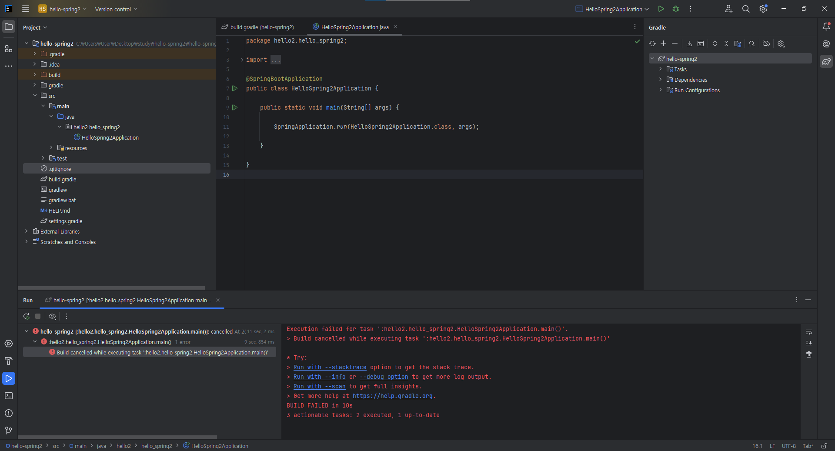The width and height of the screenshot is (835, 451).
Task: Toggle scroll to end in console
Action: [x=809, y=343]
